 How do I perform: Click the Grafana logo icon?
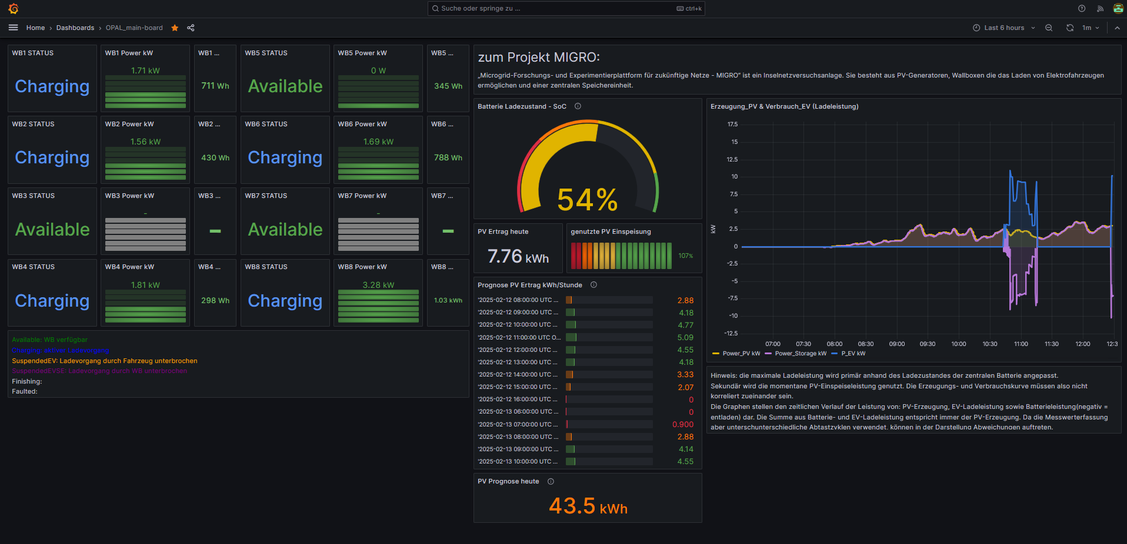click(x=14, y=9)
